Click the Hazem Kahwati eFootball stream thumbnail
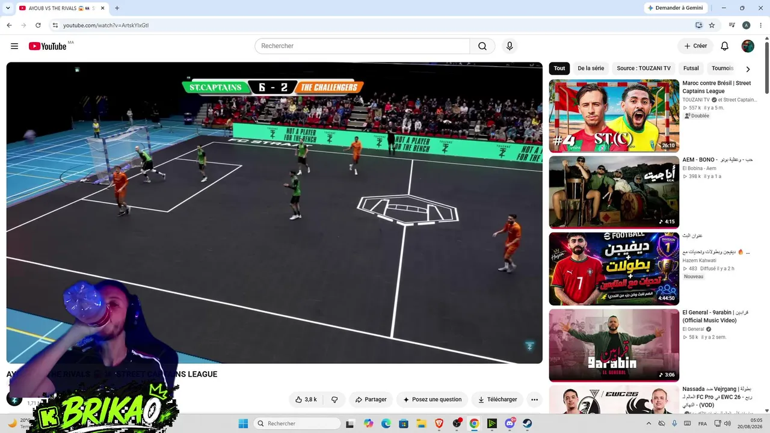770x433 pixels. click(x=614, y=269)
